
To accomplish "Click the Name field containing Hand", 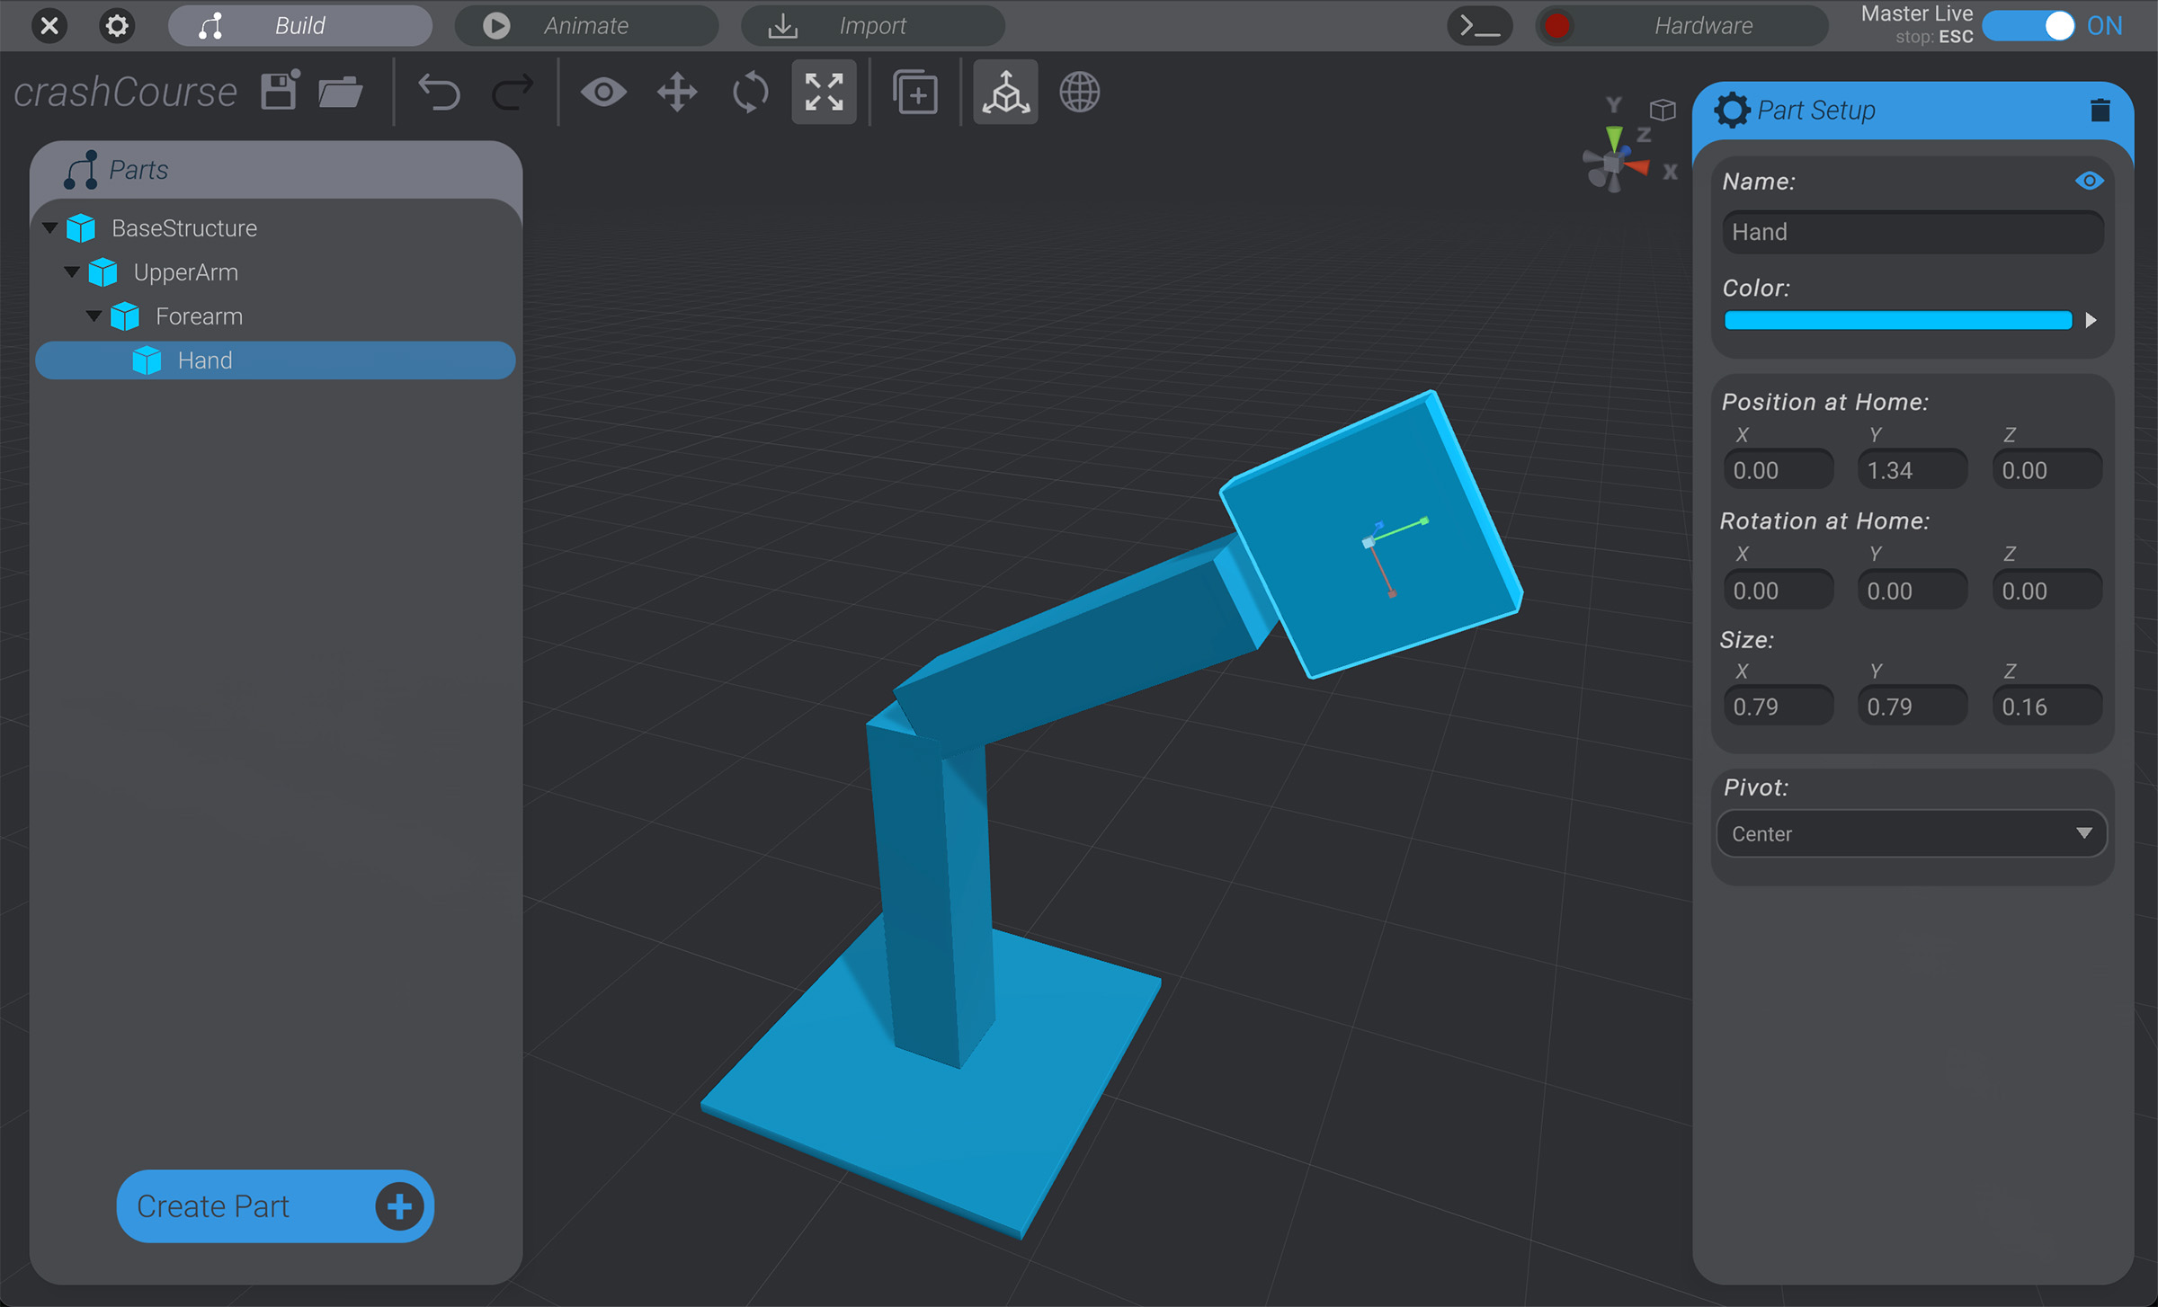I will (1912, 231).
